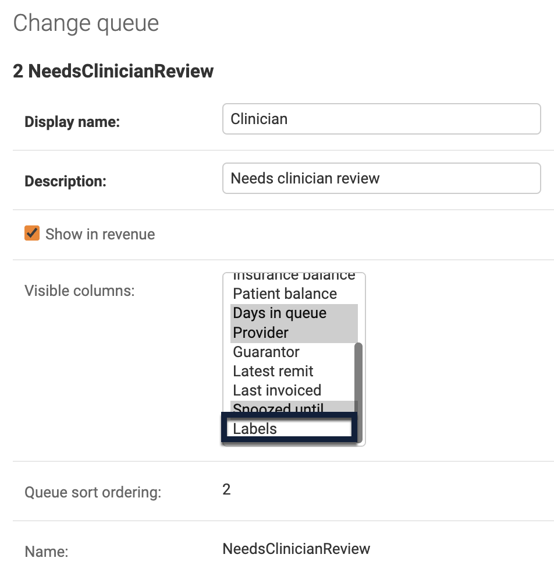Click the NeedsClinicianReview name value

[x=296, y=549]
